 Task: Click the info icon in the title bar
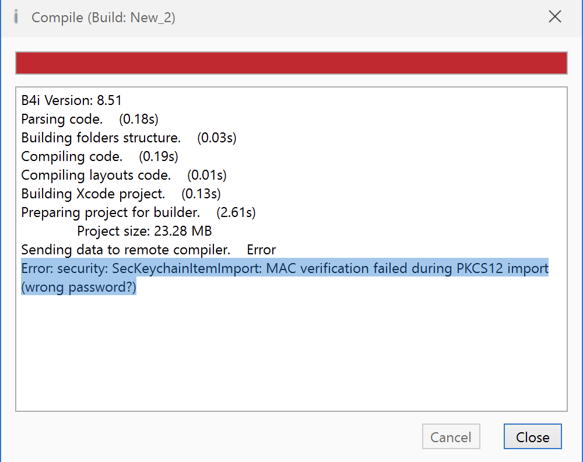click(16, 17)
